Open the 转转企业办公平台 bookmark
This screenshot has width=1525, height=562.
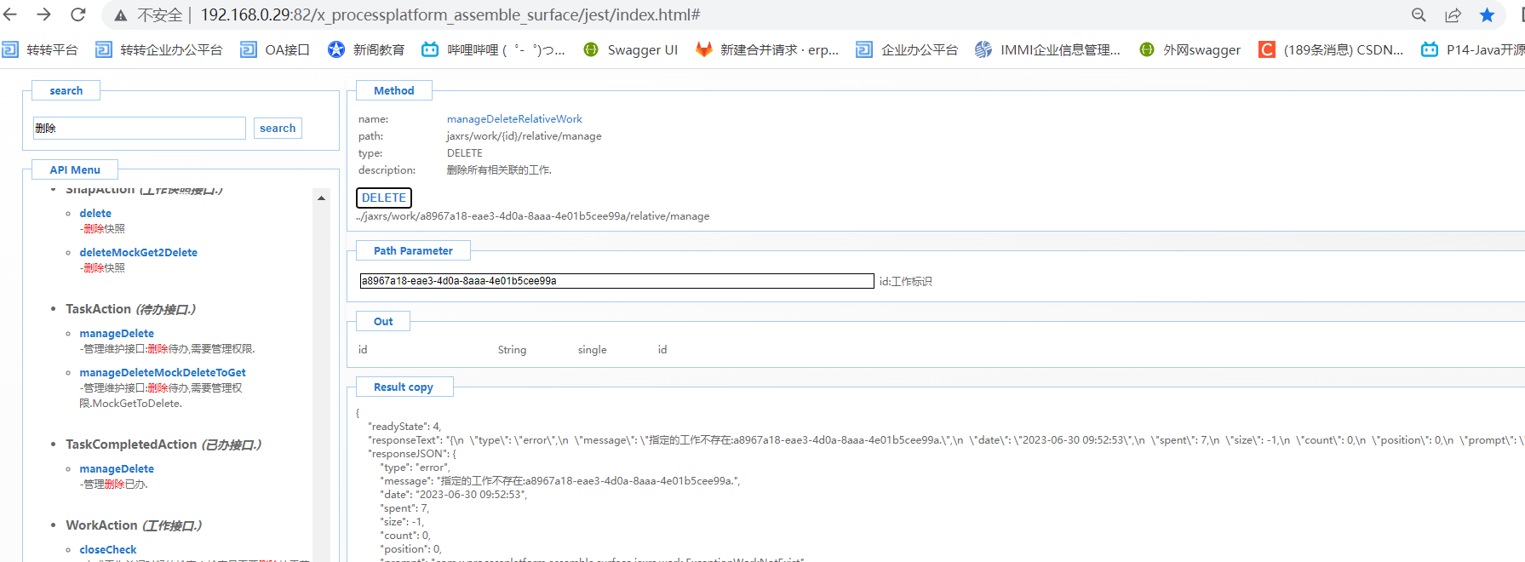(x=159, y=49)
